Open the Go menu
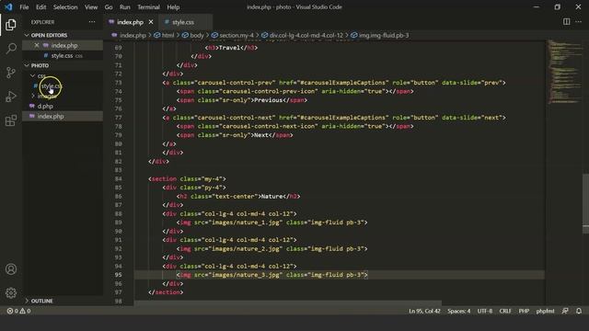The image size is (589, 331). click(109, 7)
